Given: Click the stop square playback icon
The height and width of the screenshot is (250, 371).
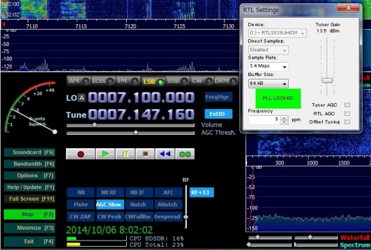Looking at the screenshot, I should pyautogui.click(x=145, y=154).
